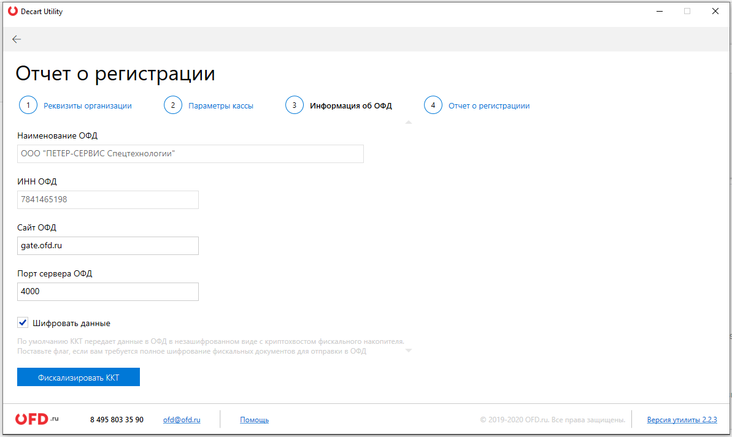The height and width of the screenshot is (437, 732).
Task: Focus the "Сайт ОФД" field with gate.ofd.ru
Action: click(x=108, y=246)
